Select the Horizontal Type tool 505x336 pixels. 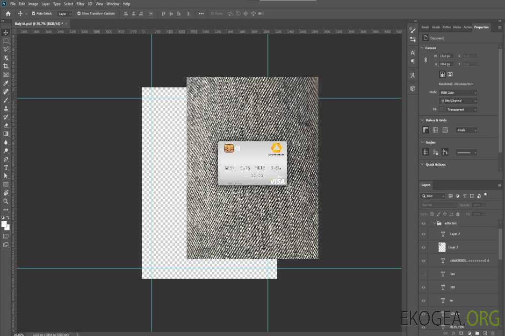tap(6, 168)
